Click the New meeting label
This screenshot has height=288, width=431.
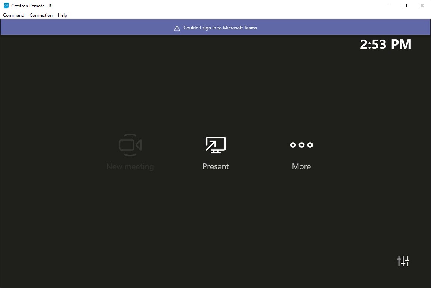[130, 166]
